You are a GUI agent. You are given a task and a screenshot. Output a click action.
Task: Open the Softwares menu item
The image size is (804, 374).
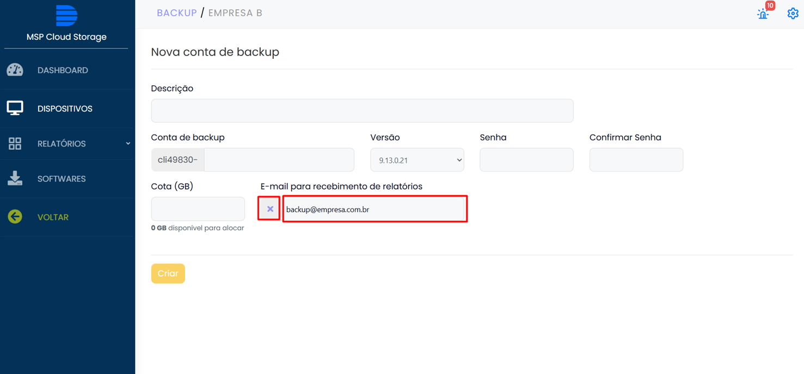coord(62,179)
